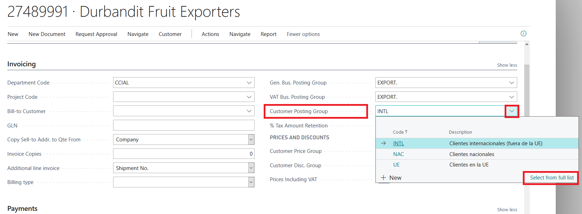Select the INTL code link
This screenshot has width=582, height=214.
[x=399, y=143]
